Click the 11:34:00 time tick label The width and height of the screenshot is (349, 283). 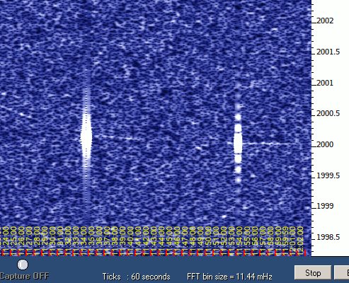(x=84, y=241)
